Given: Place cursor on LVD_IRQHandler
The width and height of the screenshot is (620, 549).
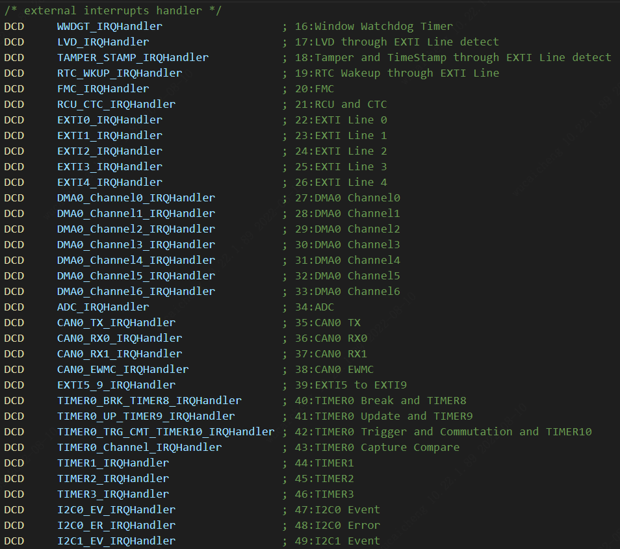Looking at the screenshot, I should tap(103, 42).
